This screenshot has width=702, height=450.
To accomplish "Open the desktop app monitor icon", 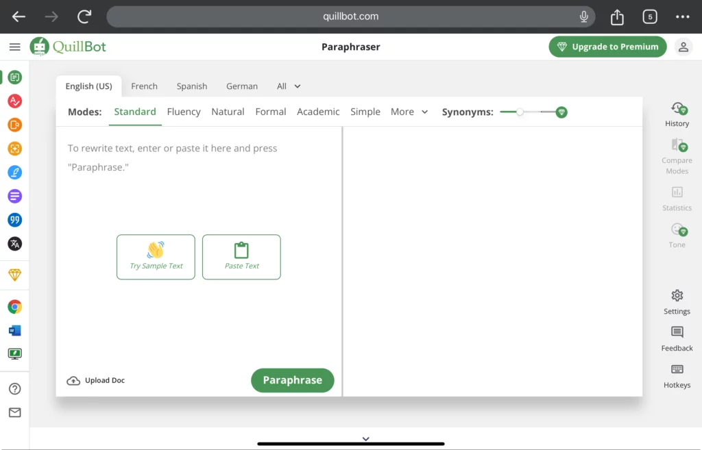I will point(15,354).
